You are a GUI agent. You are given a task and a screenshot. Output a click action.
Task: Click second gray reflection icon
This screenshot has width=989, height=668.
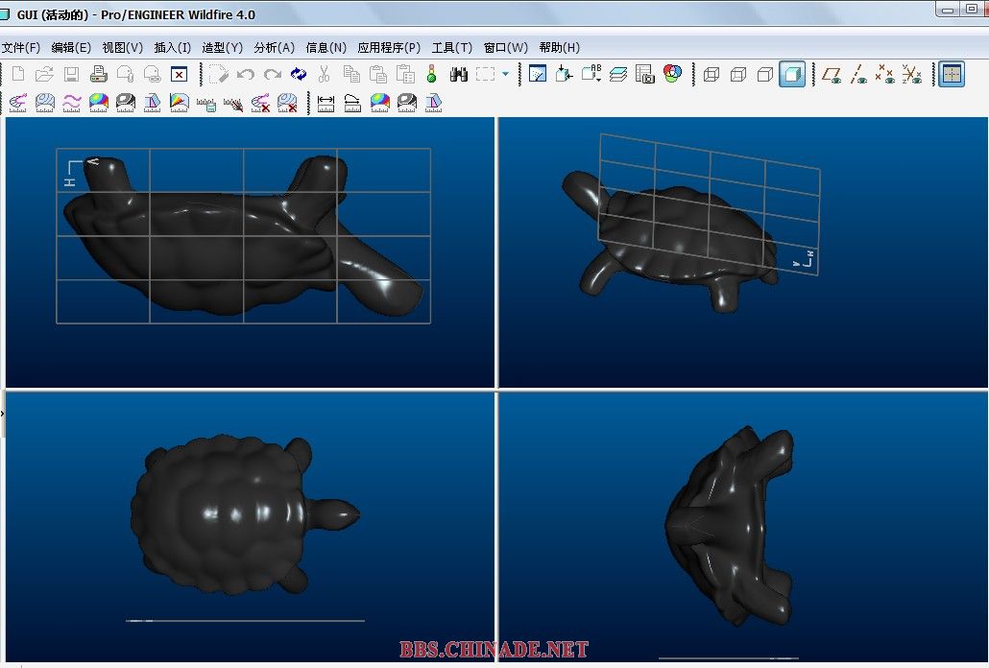click(407, 103)
